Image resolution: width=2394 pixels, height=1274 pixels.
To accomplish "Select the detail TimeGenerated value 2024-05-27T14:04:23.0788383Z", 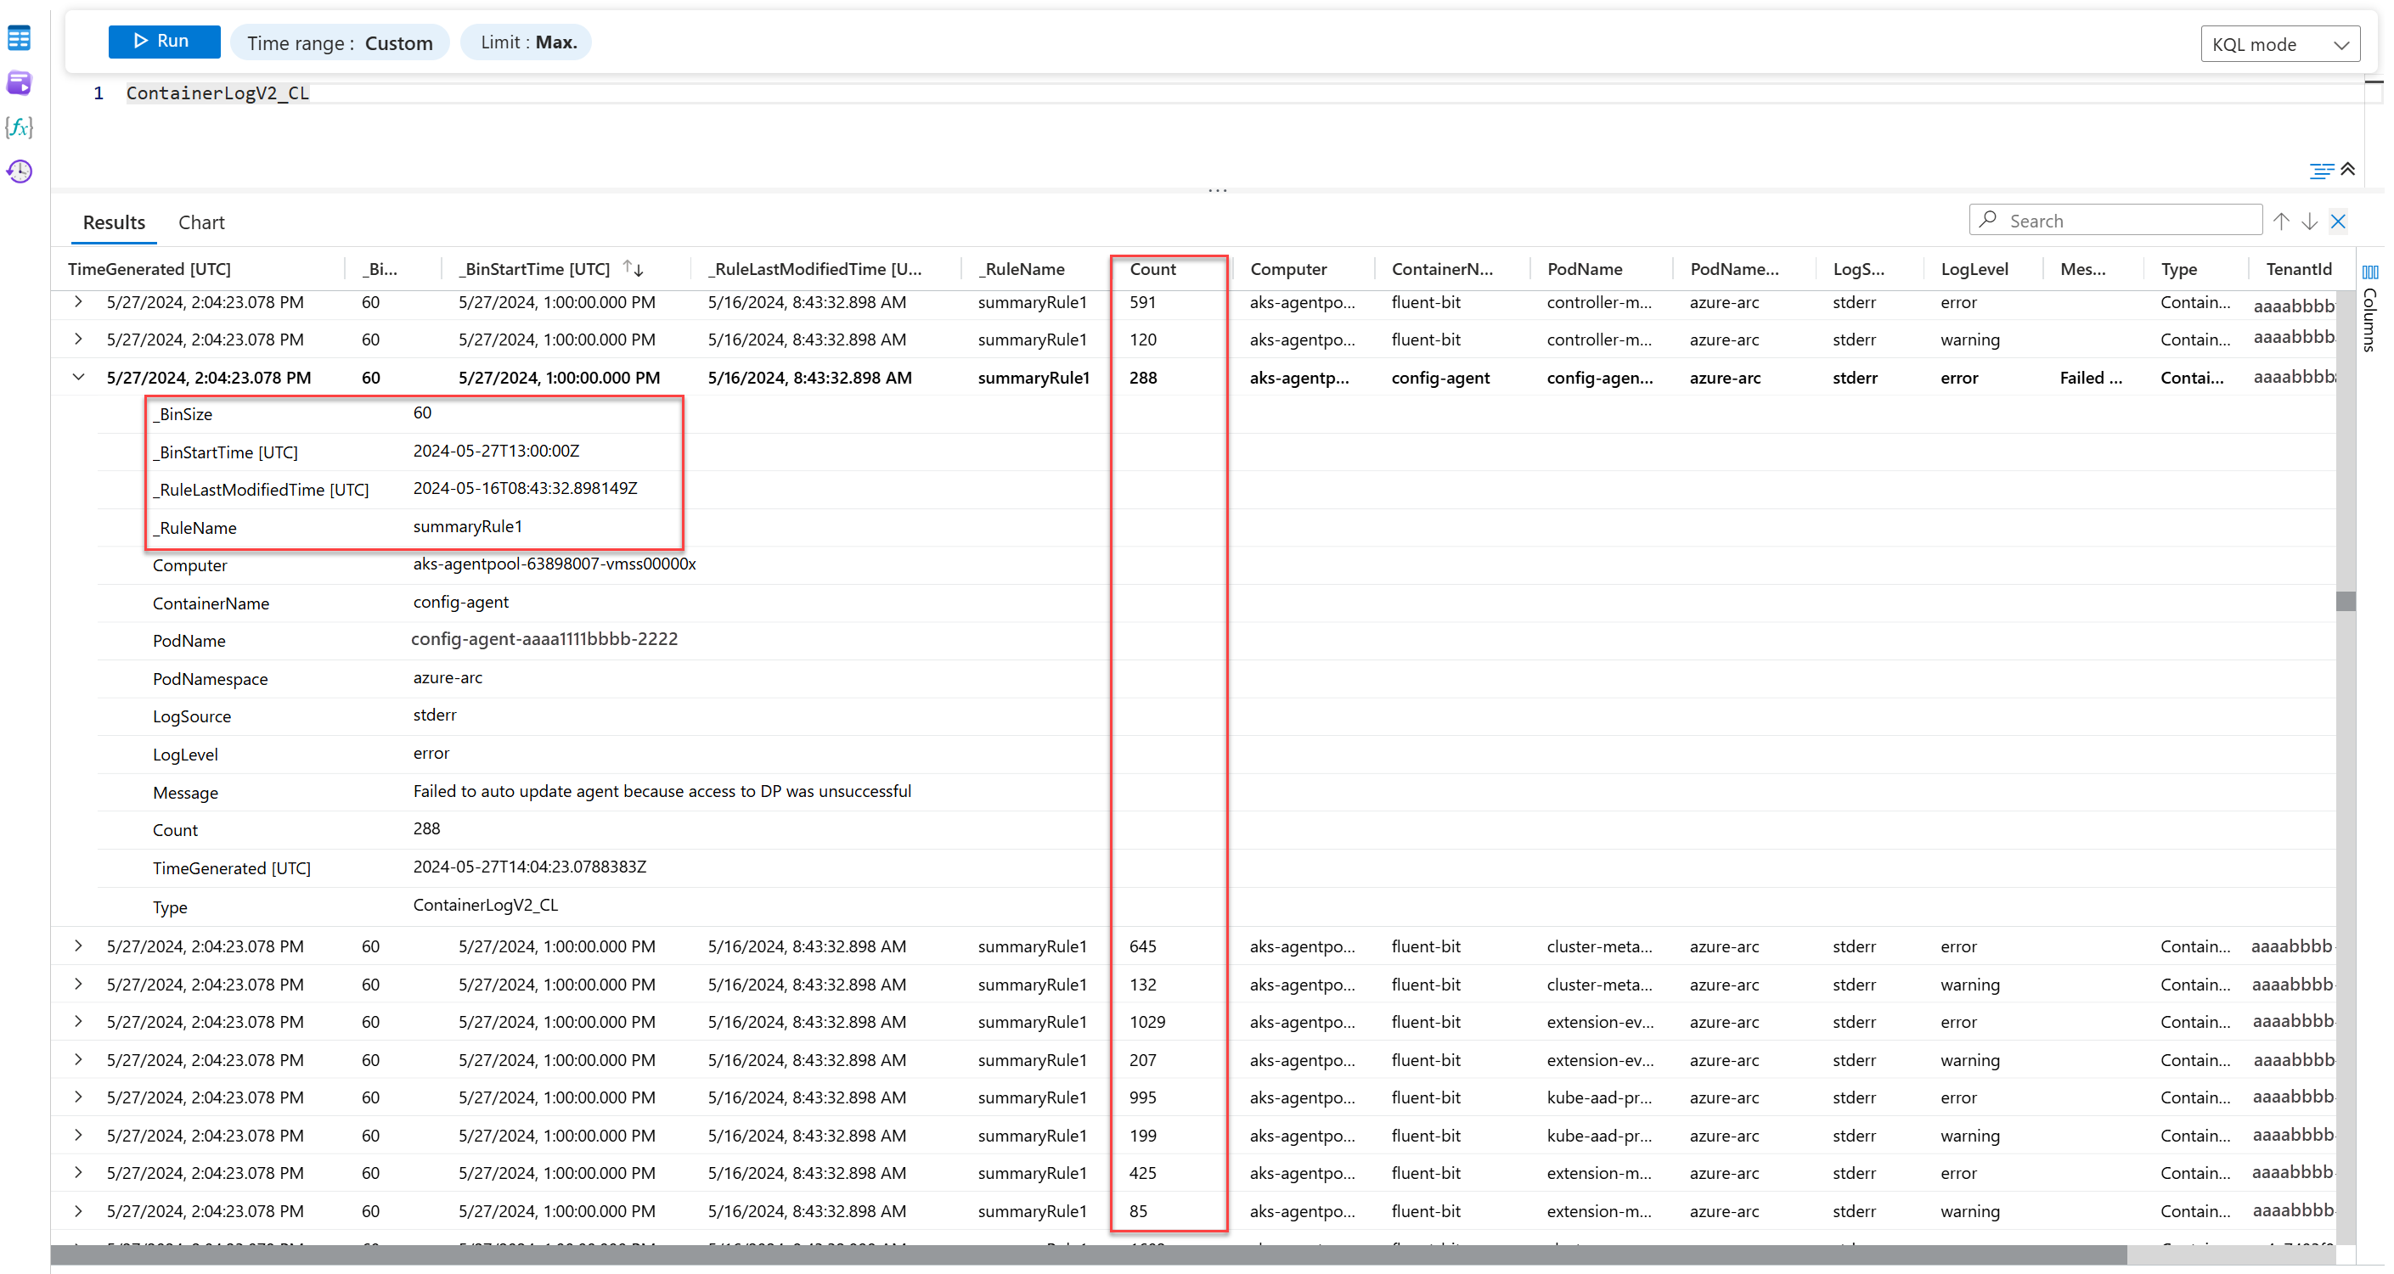I will coord(530,867).
